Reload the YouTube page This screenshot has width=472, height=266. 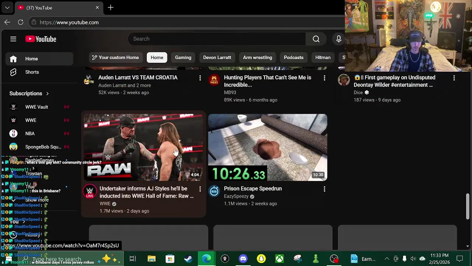tap(21, 22)
